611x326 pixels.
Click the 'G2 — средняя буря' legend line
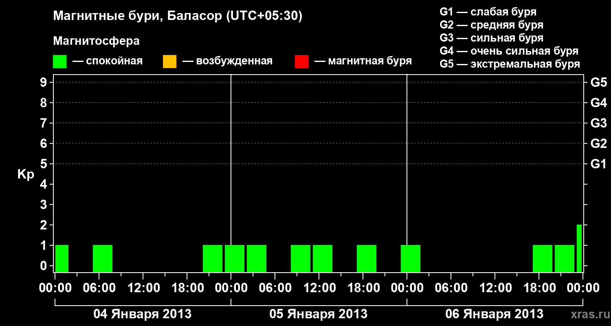(x=492, y=25)
